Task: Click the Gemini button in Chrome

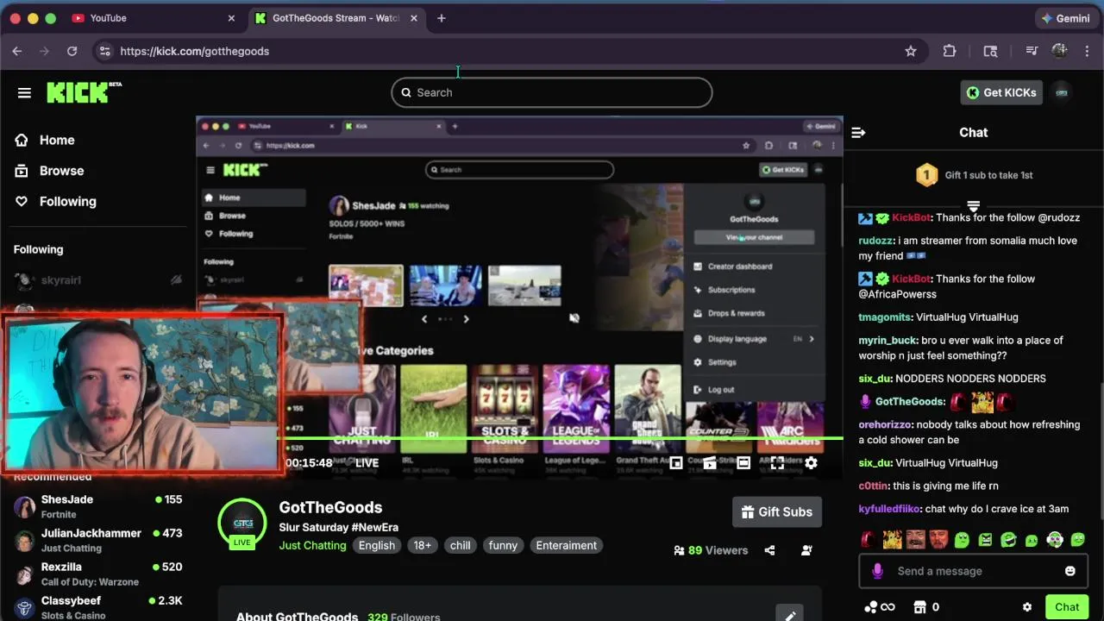Action: 1066,18
